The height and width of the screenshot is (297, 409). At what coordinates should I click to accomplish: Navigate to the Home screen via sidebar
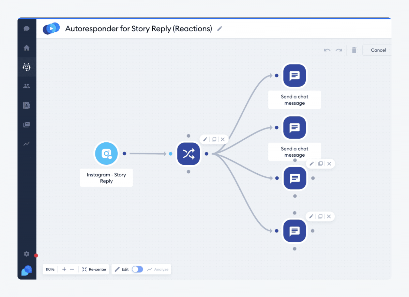click(x=27, y=48)
